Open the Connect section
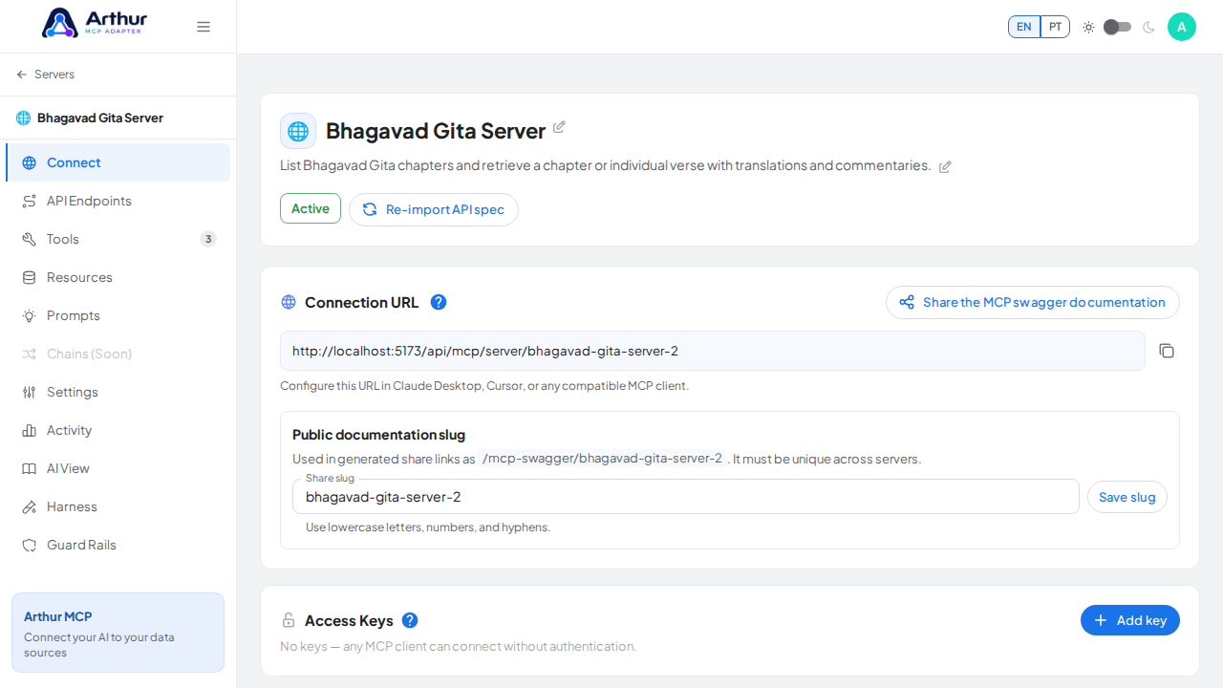Viewport: 1223px width, 688px height. [x=118, y=162]
